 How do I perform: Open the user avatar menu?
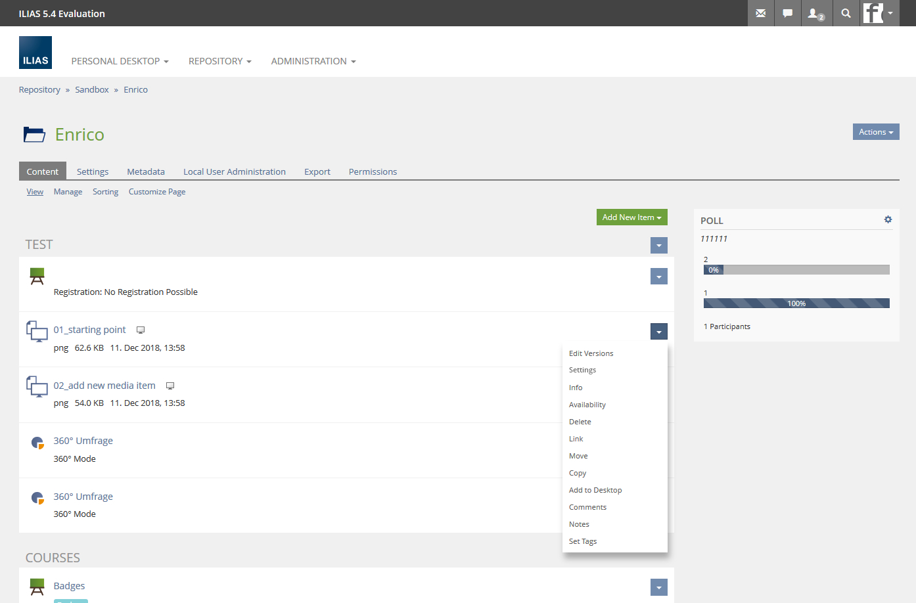point(879,13)
